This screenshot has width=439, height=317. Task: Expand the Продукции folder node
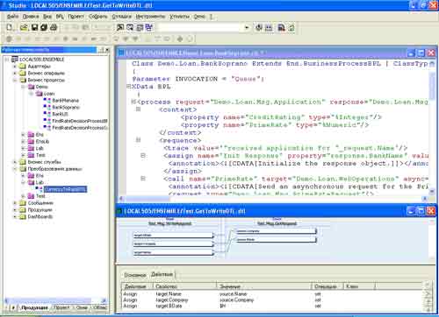point(15,210)
